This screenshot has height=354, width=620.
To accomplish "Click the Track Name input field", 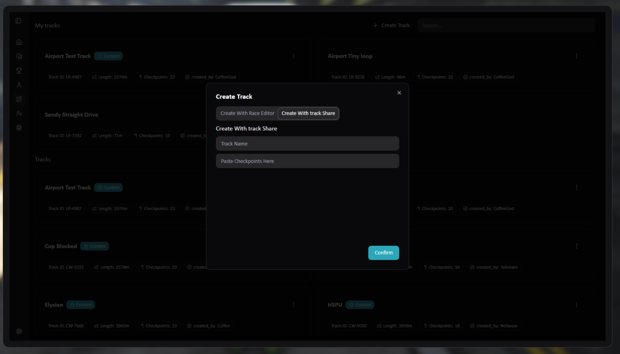I will click(x=307, y=143).
